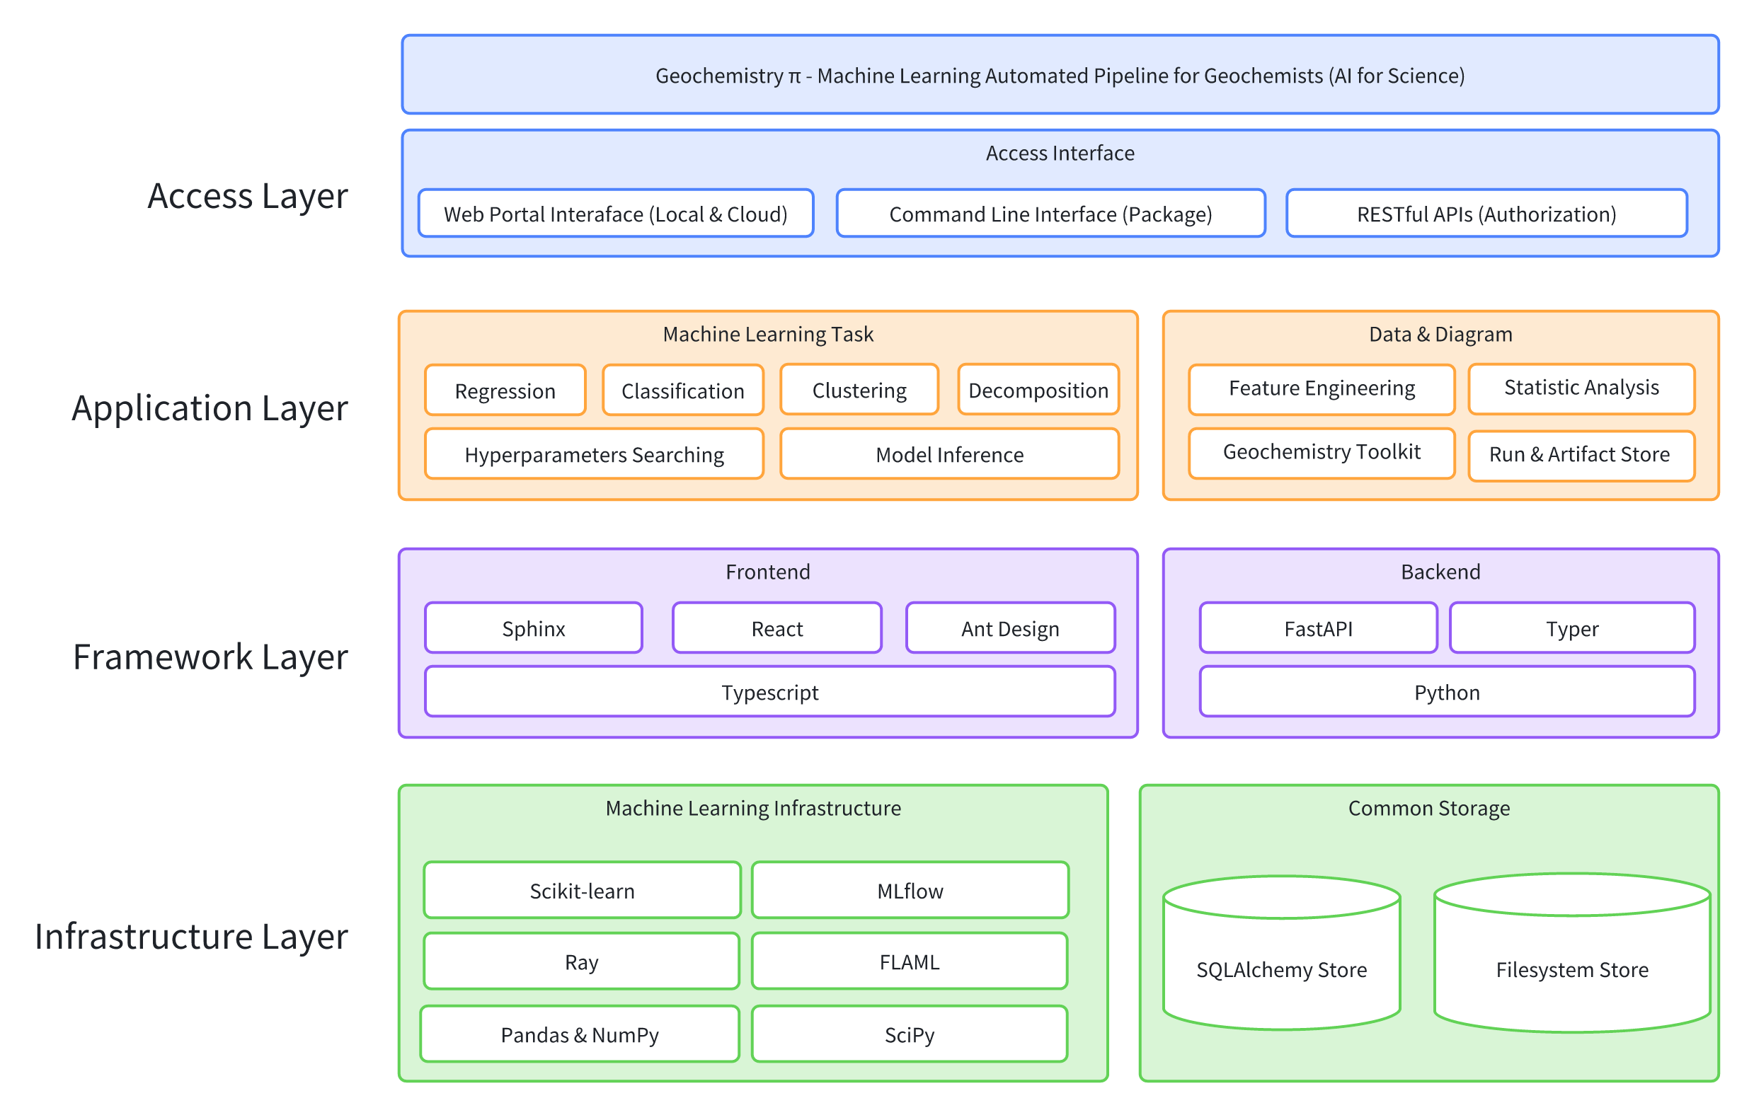Image resolution: width=1754 pixels, height=1115 pixels.
Task: Click the Scikit-learn infrastructure box
Action: [x=581, y=890]
